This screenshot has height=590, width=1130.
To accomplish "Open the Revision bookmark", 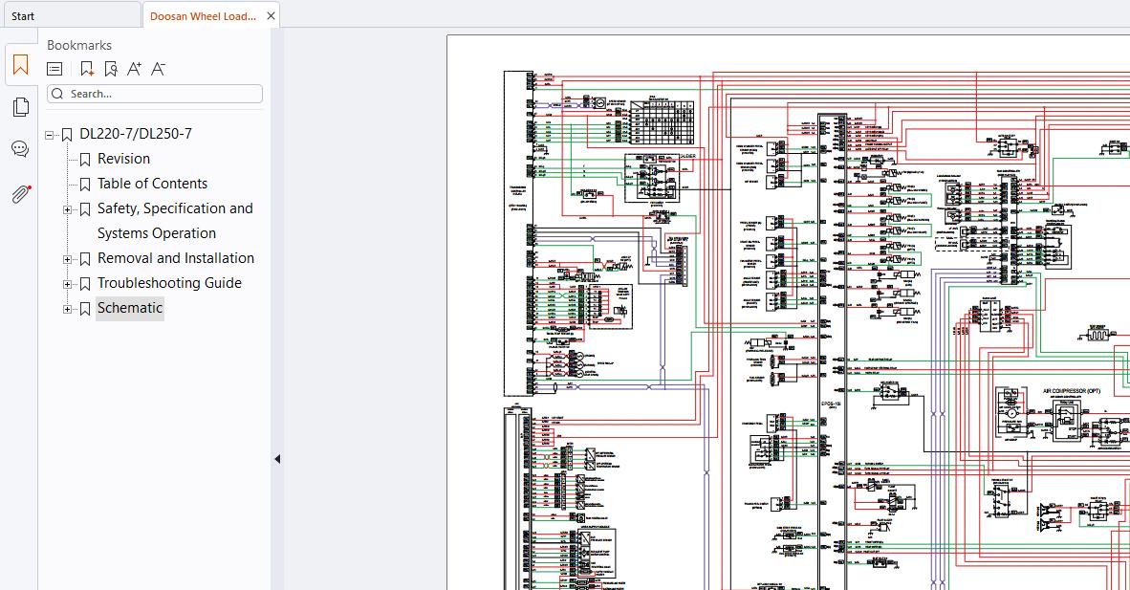I will point(124,159).
